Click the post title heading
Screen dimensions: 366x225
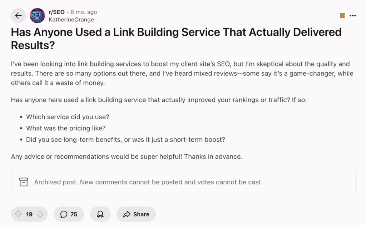176,39
